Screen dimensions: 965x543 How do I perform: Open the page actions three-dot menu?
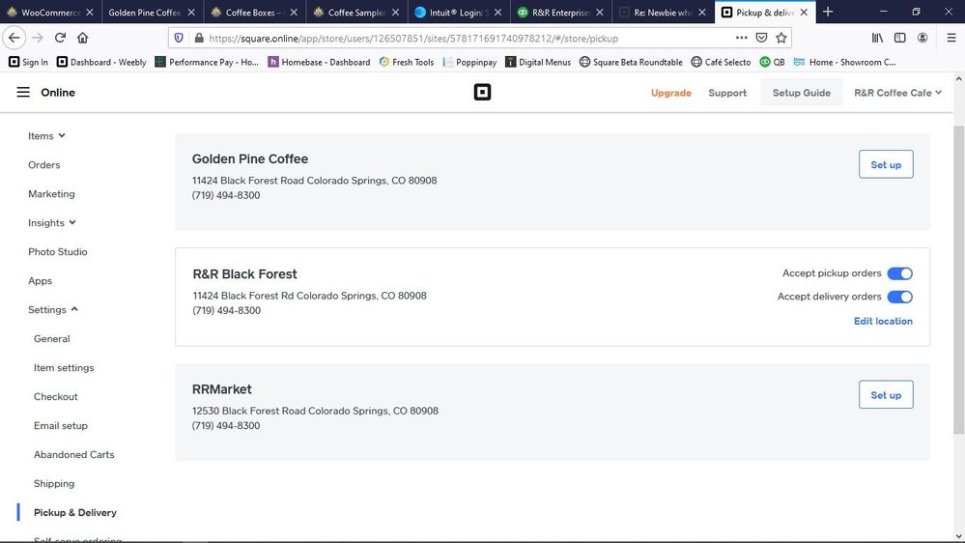point(741,38)
